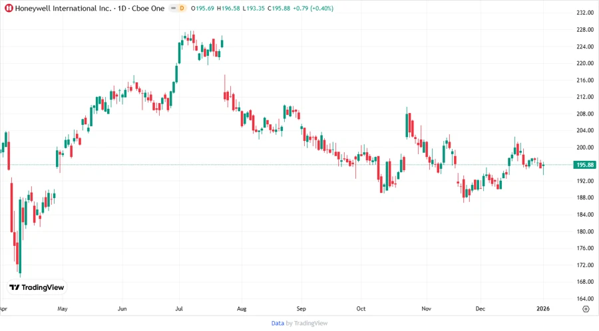Click the Jul label on time axis
Image resolution: width=599 pixels, height=331 pixels.
click(179, 309)
